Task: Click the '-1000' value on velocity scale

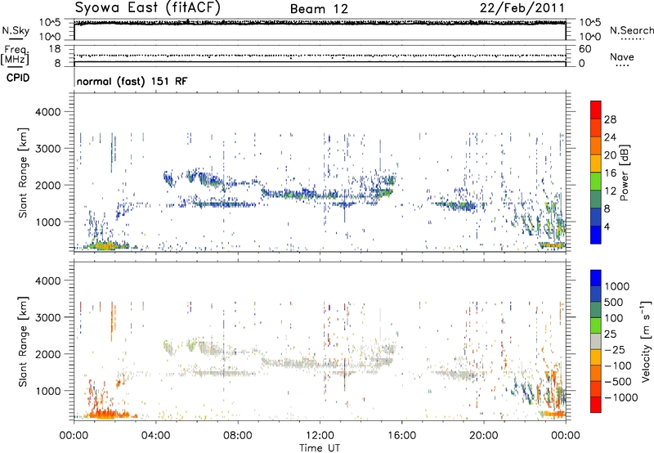Action: point(621,397)
